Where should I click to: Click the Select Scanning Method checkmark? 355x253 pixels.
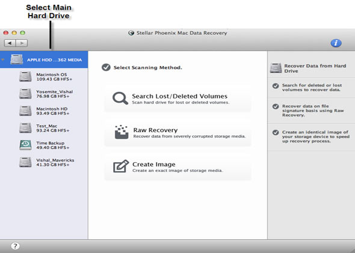coord(106,67)
